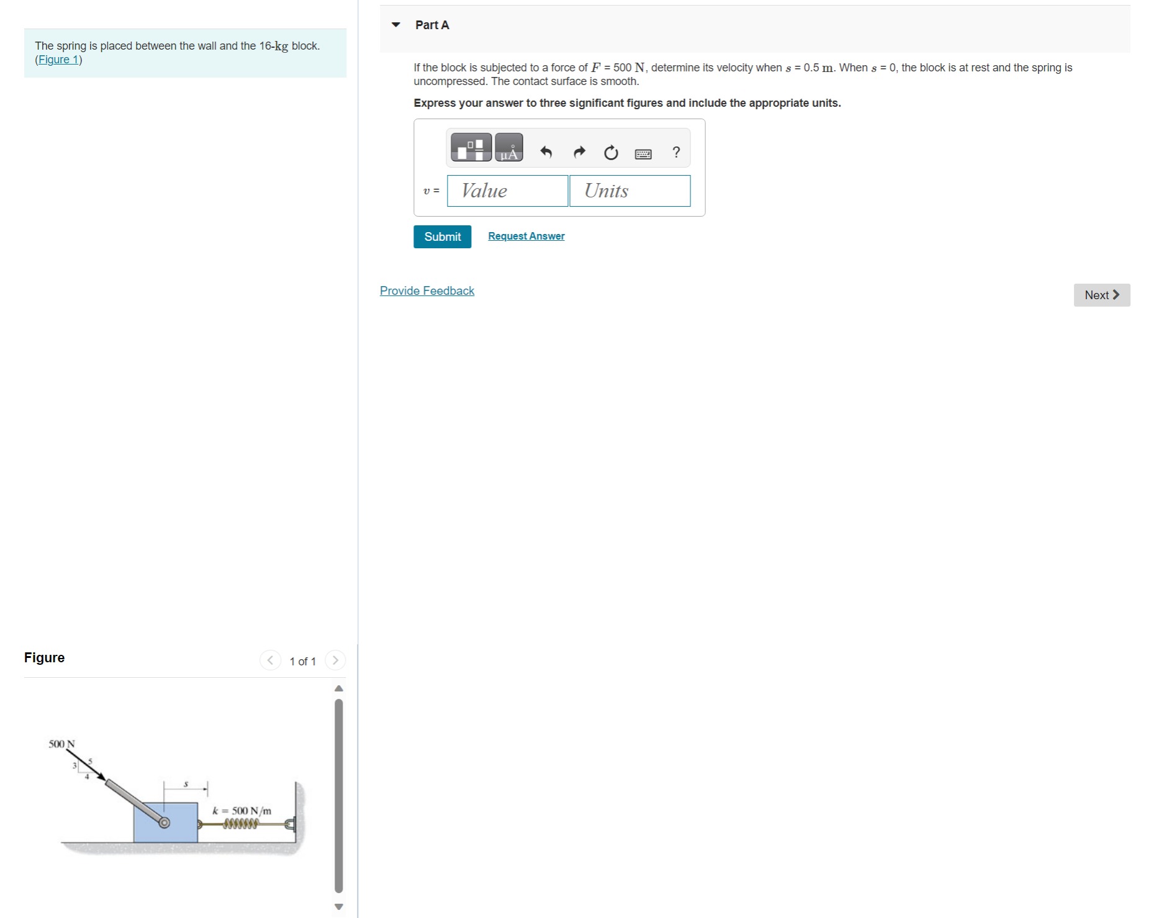The image size is (1151, 918).
Task: Click the question mark help icon
Action: click(x=676, y=152)
